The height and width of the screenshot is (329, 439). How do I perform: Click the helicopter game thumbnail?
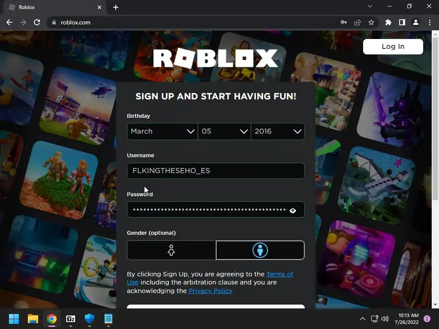(x=79, y=106)
